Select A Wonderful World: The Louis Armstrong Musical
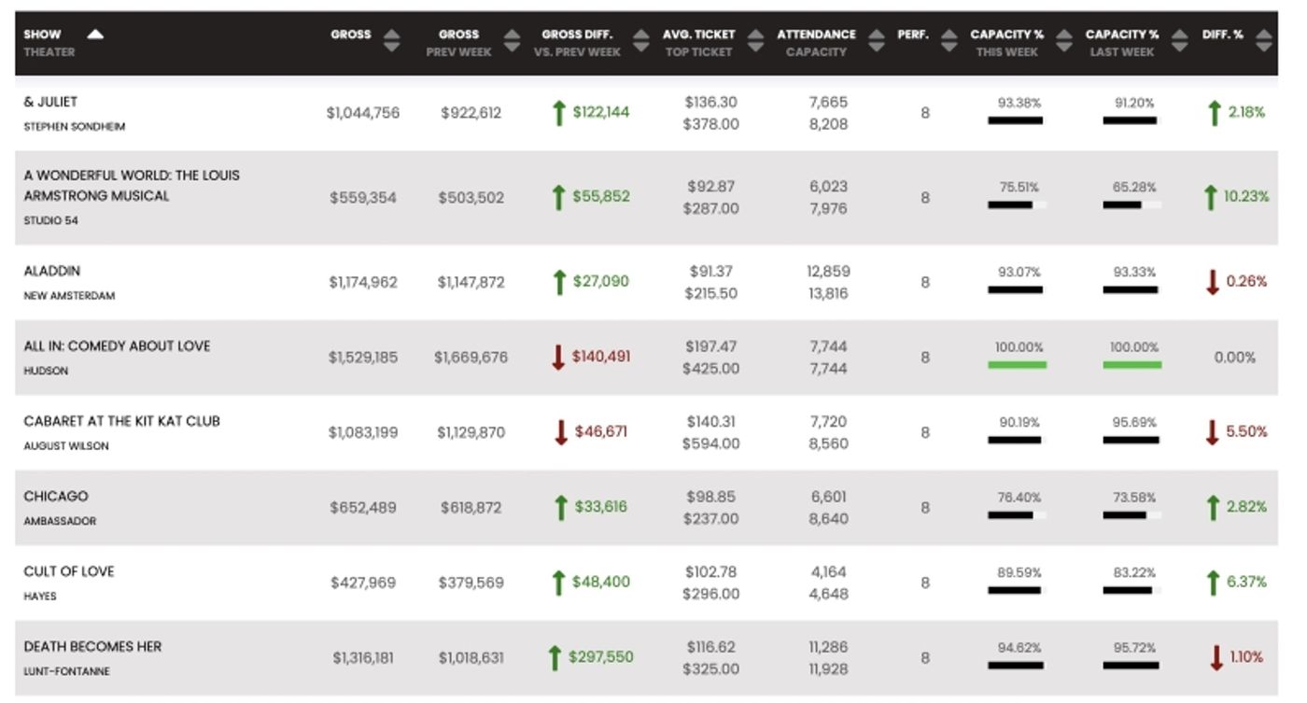This screenshot has width=1307, height=703. [x=131, y=186]
